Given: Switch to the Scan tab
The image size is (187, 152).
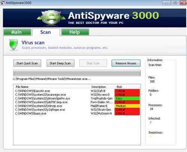Looking at the screenshot, I should (x=46, y=32).
